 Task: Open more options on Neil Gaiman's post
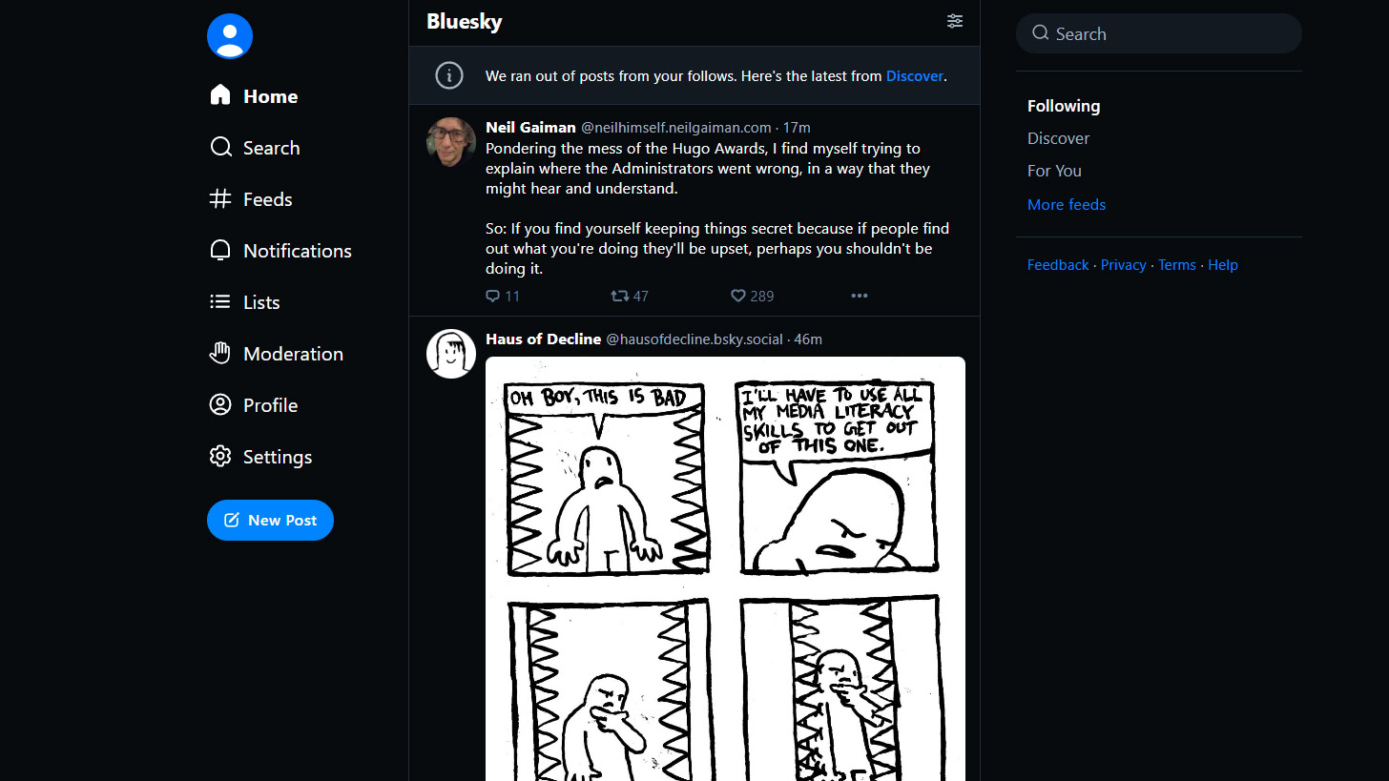click(859, 296)
